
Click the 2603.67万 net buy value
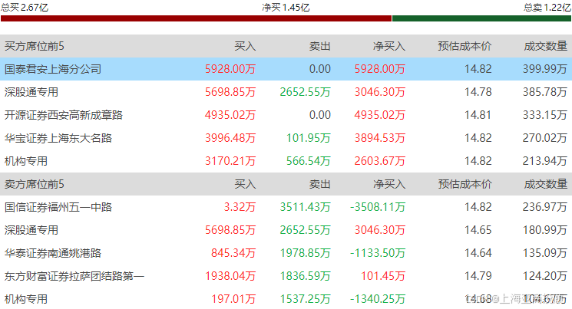point(380,161)
